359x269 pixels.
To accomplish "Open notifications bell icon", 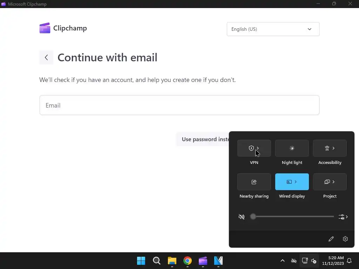I will click(x=349, y=261).
